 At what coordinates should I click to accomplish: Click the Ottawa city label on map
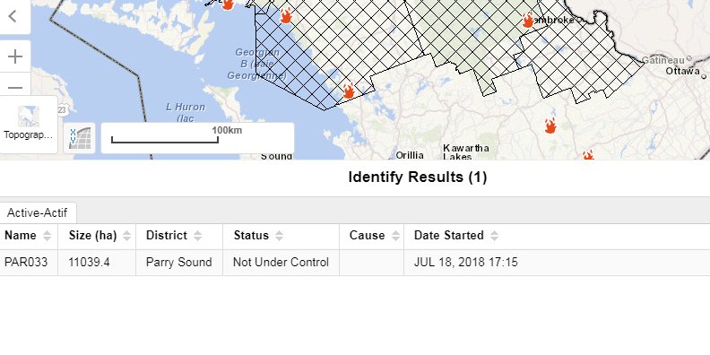point(683,71)
